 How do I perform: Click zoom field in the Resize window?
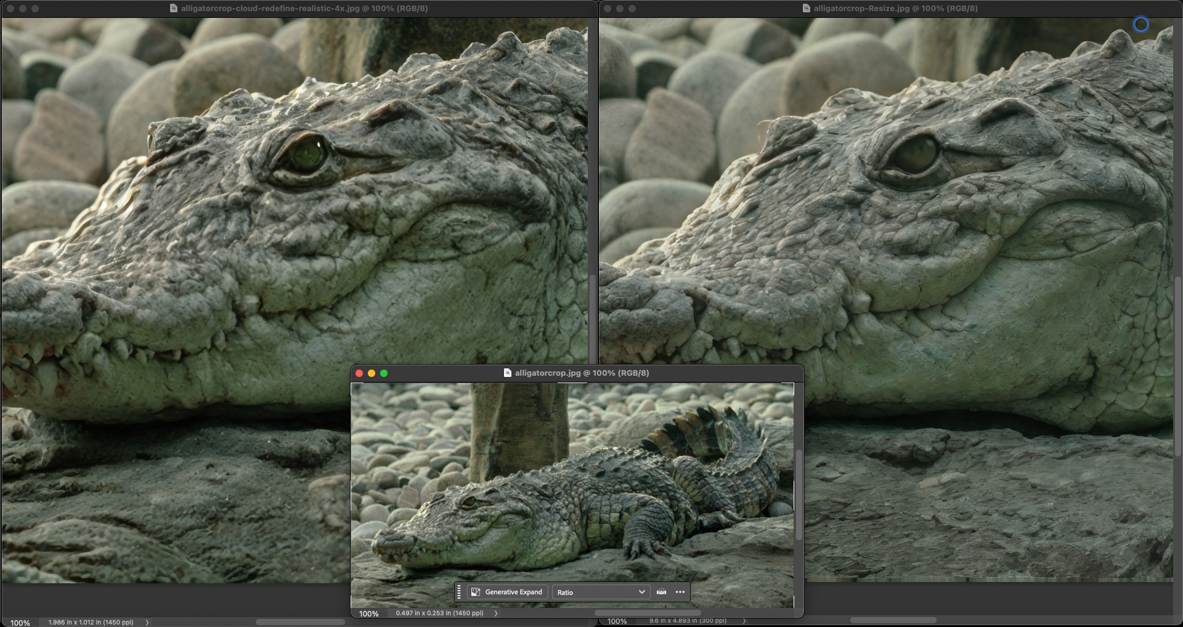click(617, 621)
